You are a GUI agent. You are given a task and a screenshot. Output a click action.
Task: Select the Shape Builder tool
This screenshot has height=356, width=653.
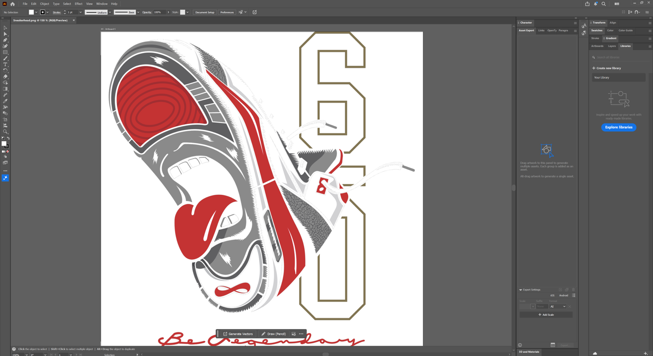(x=5, y=83)
